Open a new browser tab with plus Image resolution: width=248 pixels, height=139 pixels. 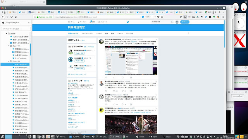pyautogui.click(x=220, y=12)
